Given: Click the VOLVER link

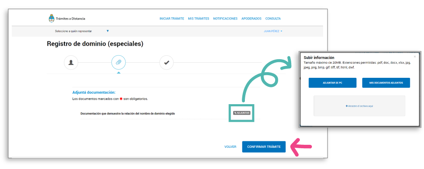Looking at the screenshot, I should [x=230, y=147].
